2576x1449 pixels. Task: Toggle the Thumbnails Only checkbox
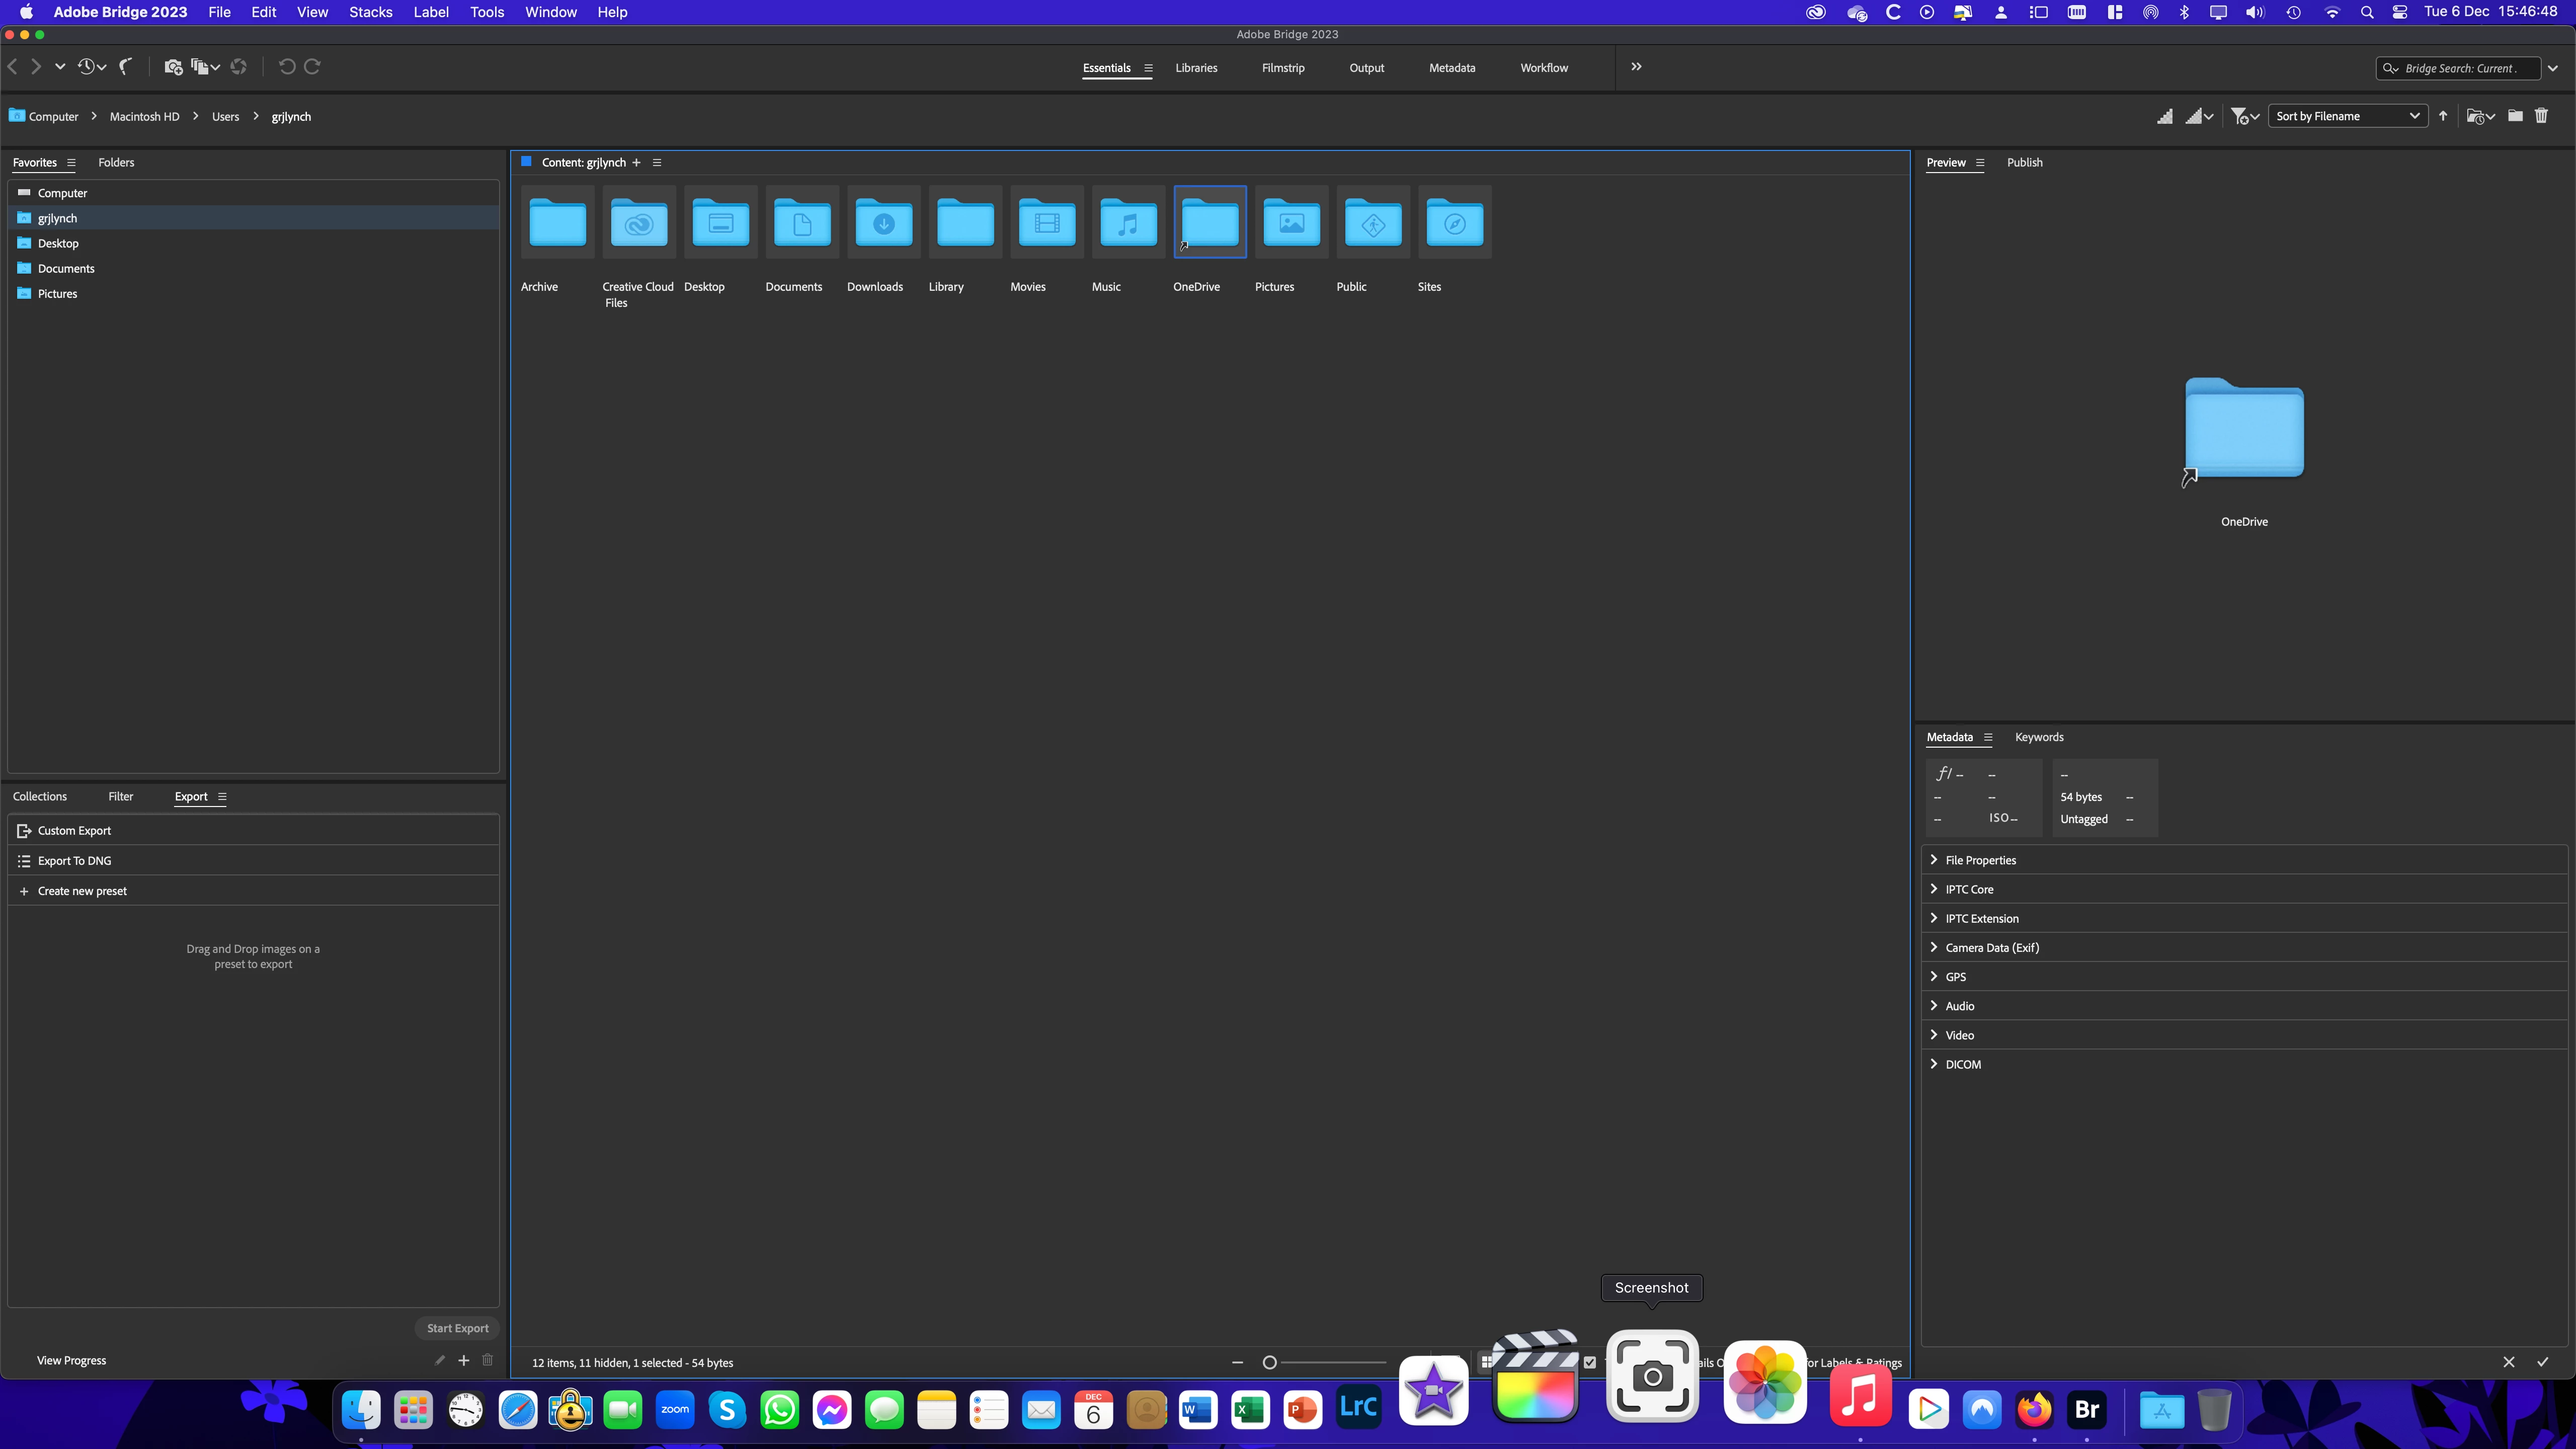pyautogui.click(x=1590, y=1362)
